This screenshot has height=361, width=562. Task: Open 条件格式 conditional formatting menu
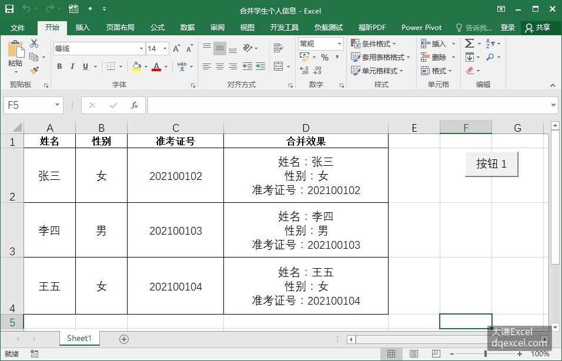tap(373, 44)
